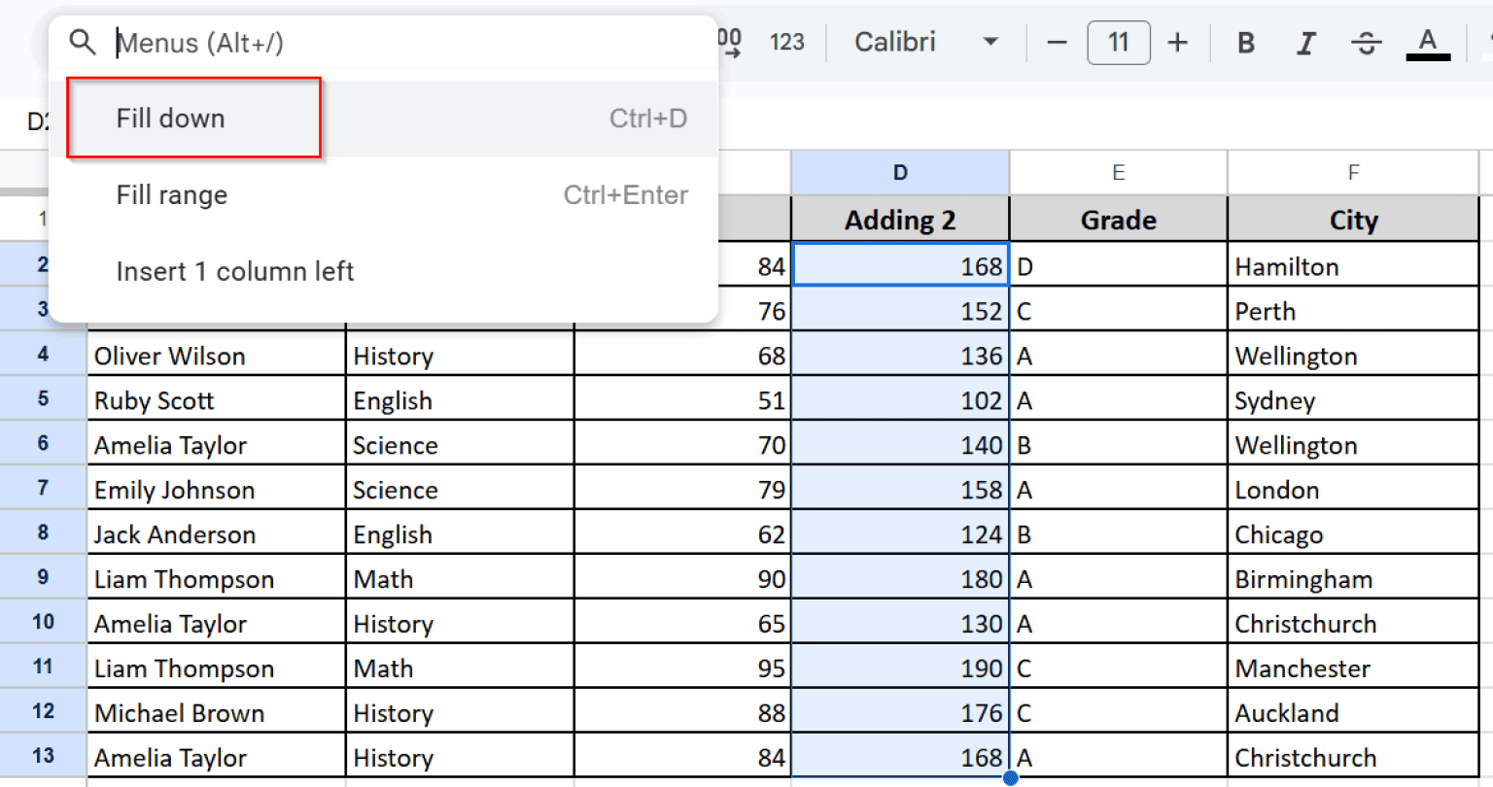
Task: Click the font size value field
Action: tap(1119, 42)
